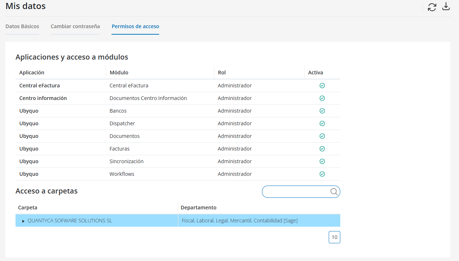Screen dimensions: 459x261
Task: Click the active check icon for Workflows
Action: [322, 174]
